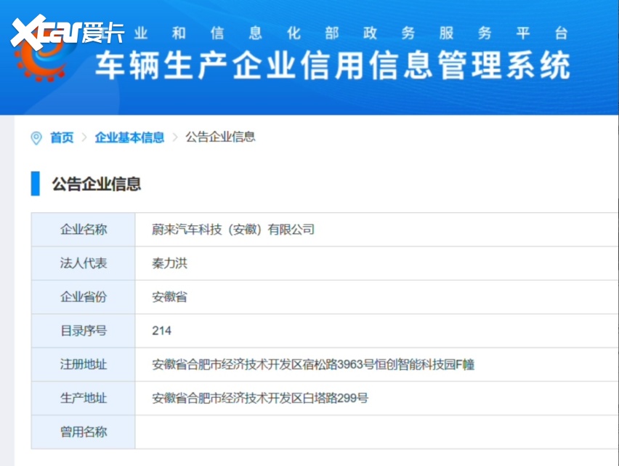Click company name 蔚来汽车科技（安徽）有限公司
Image resolution: width=619 pixels, height=466 pixels.
tap(233, 230)
